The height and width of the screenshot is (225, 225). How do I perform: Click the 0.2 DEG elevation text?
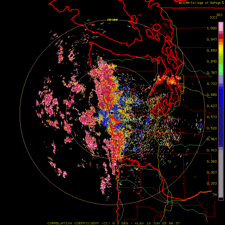tap(120, 223)
